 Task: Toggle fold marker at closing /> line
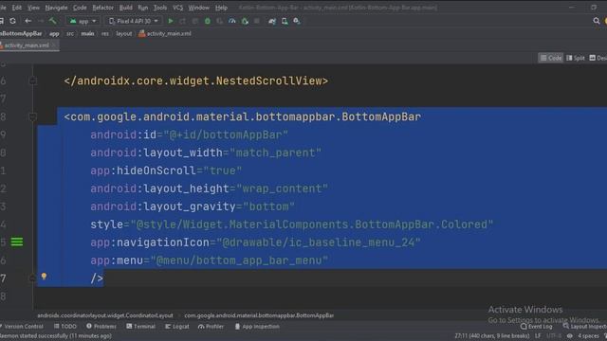33,278
